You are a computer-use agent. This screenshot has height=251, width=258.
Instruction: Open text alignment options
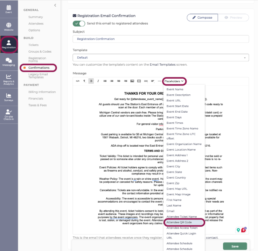[153, 81]
